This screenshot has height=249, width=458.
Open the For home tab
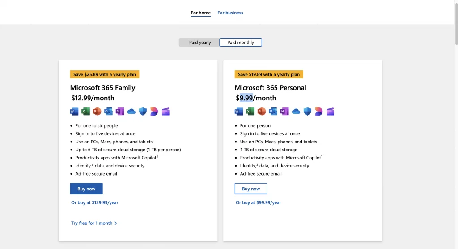click(x=201, y=13)
